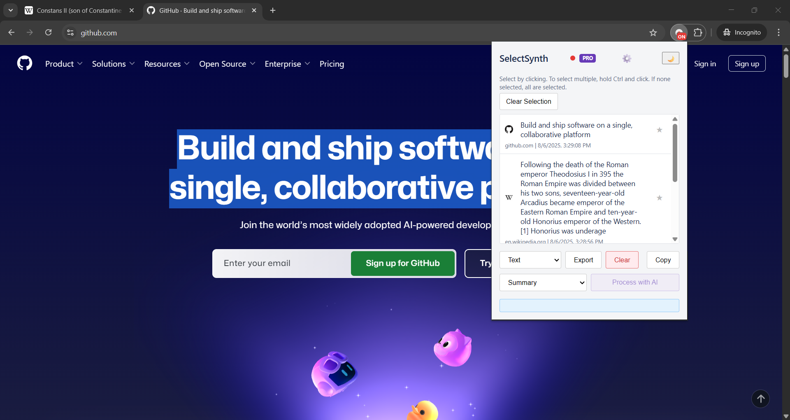Click Sign up for GitHub button
790x420 pixels.
click(x=403, y=263)
